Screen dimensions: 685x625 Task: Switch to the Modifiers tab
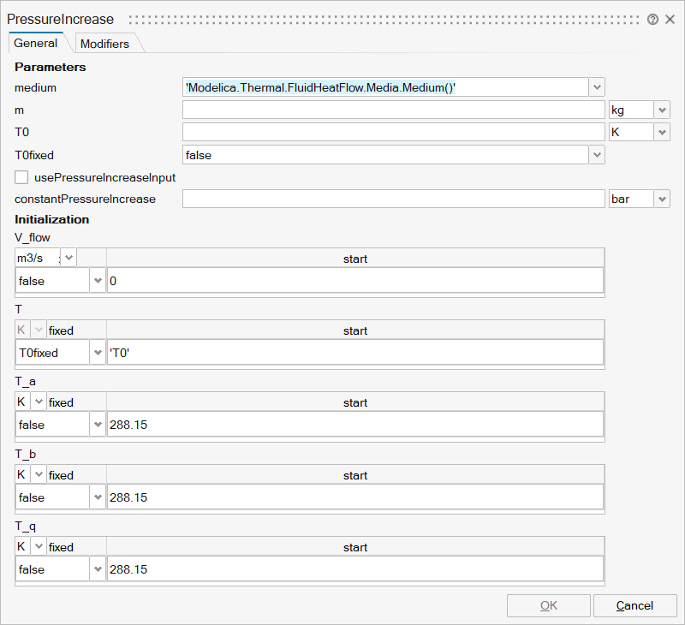tap(104, 44)
